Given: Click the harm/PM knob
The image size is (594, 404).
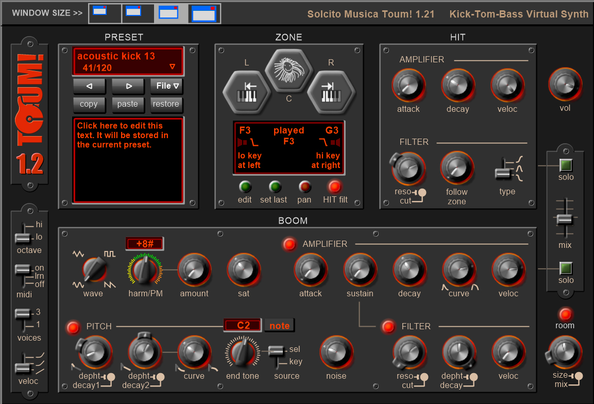Looking at the screenshot, I should pyautogui.click(x=145, y=270).
